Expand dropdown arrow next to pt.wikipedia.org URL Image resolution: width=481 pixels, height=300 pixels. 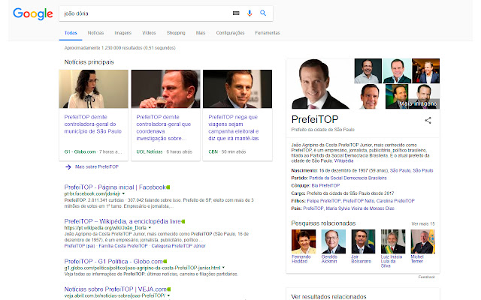pos(150,228)
